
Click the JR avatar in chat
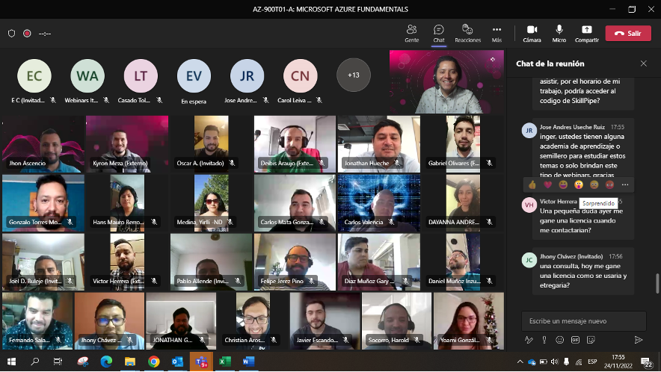point(529,131)
